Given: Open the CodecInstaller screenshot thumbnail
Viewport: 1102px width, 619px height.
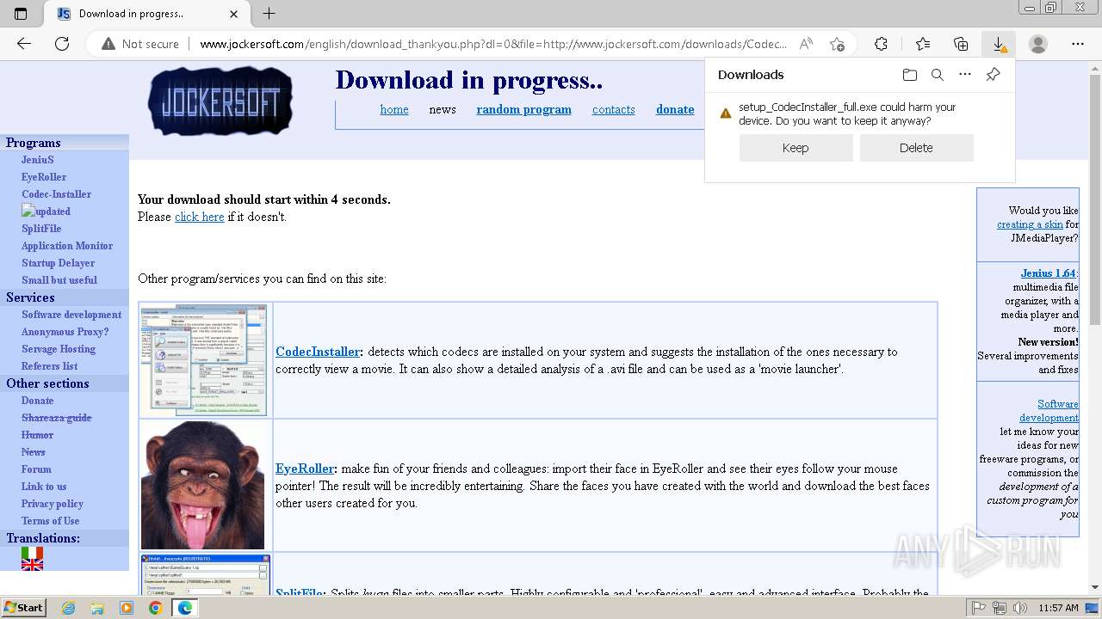Looking at the screenshot, I should pos(204,359).
